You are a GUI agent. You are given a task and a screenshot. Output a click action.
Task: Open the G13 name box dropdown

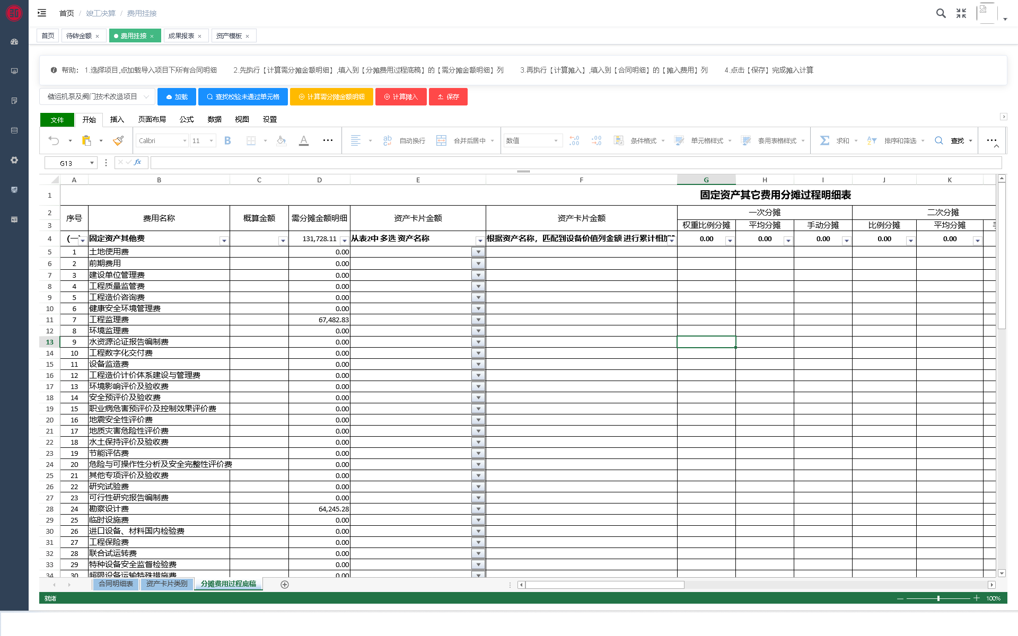(x=92, y=163)
